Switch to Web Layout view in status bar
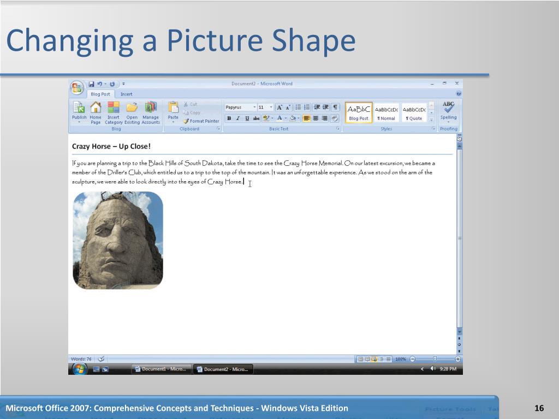Image resolution: width=559 pixels, height=419 pixels. pyautogui.click(x=374, y=359)
